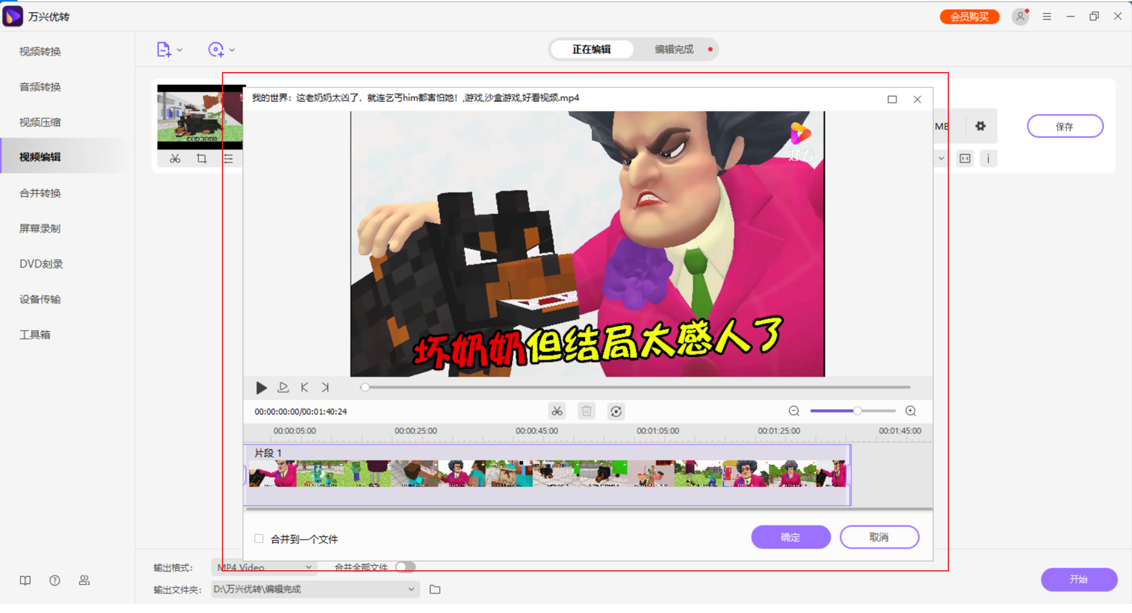Click the rotate/reset icon beside the trash icon
This screenshot has width=1132, height=613.
pyautogui.click(x=616, y=411)
